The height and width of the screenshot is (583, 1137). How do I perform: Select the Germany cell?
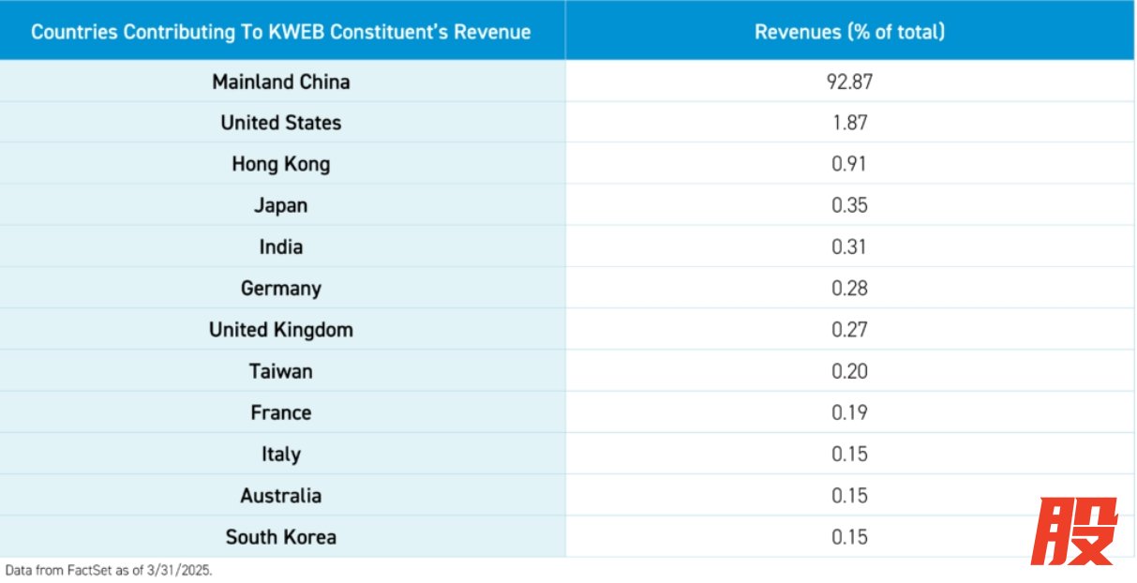pyautogui.click(x=281, y=289)
